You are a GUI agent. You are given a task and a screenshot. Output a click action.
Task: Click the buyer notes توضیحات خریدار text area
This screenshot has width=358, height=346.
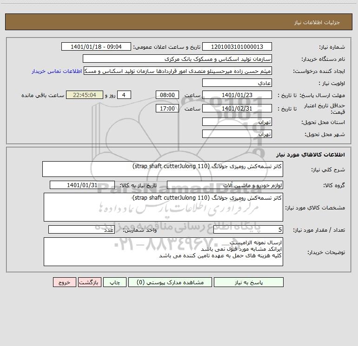coord(163,252)
